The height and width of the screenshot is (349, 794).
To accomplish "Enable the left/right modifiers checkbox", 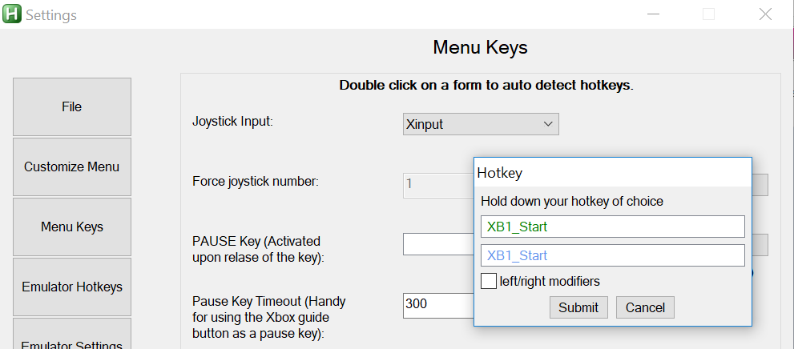I will (x=489, y=281).
